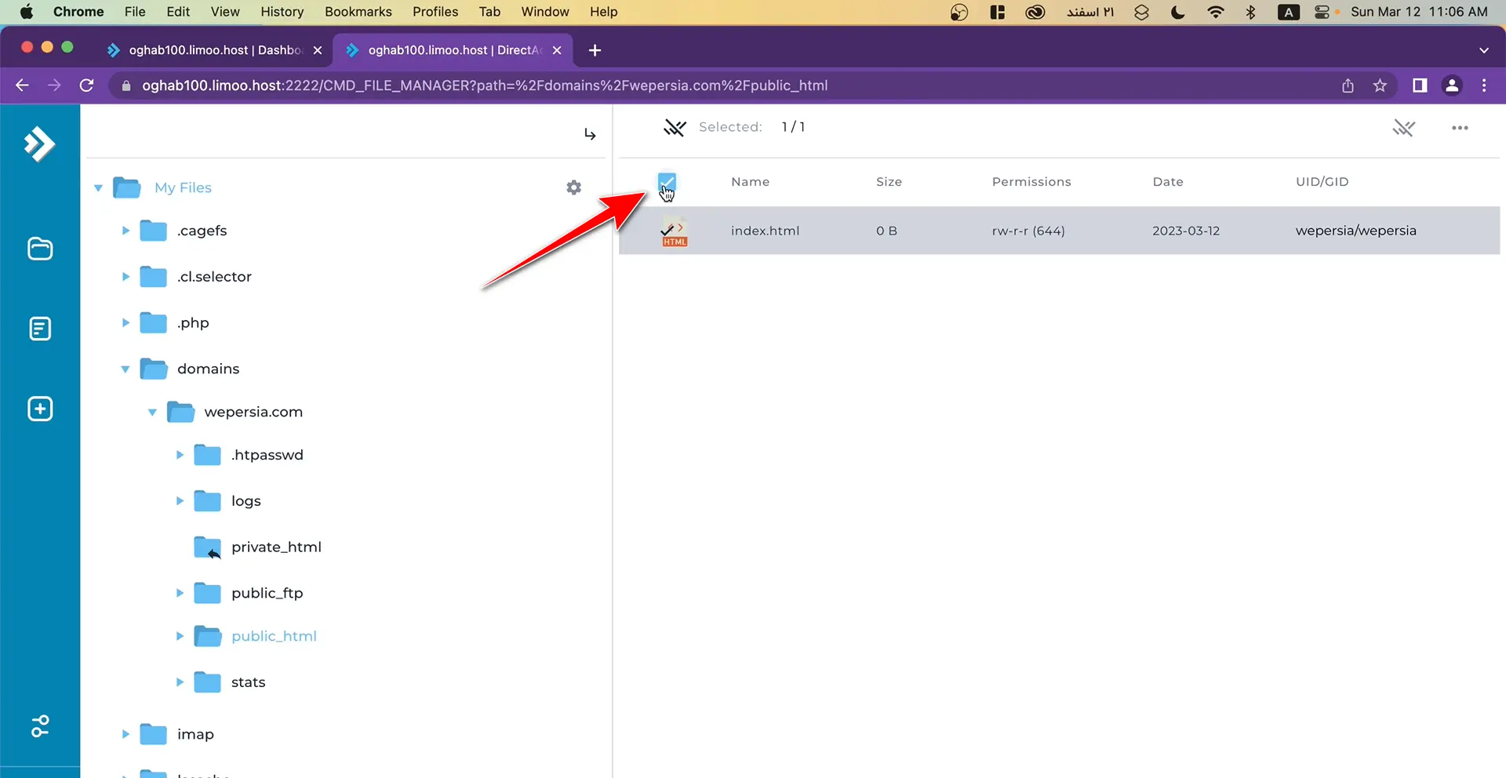Image resolution: width=1506 pixels, height=778 pixels.
Task: Click the UID/GID column header
Action: click(x=1322, y=182)
